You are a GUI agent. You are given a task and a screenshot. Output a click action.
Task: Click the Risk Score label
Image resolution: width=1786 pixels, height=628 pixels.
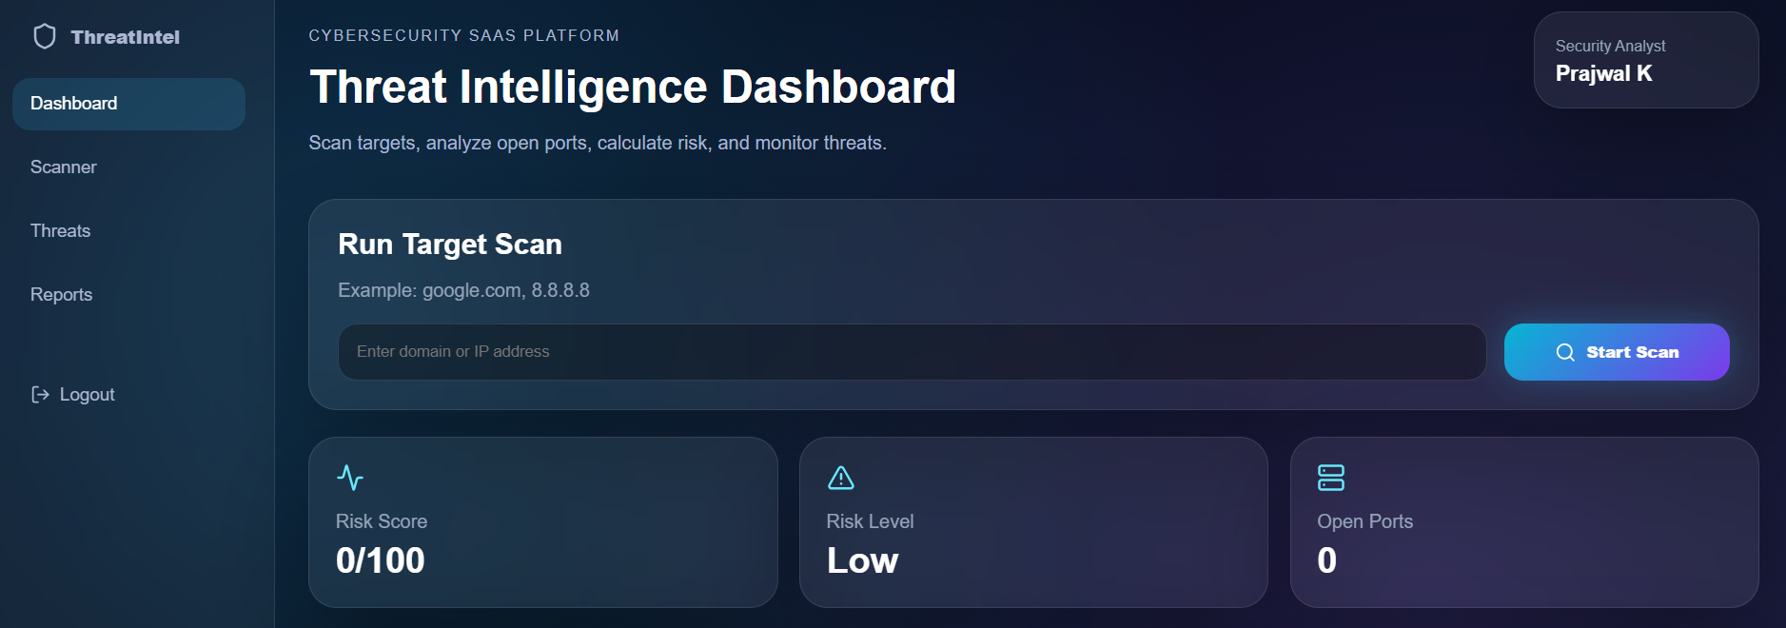click(x=382, y=521)
